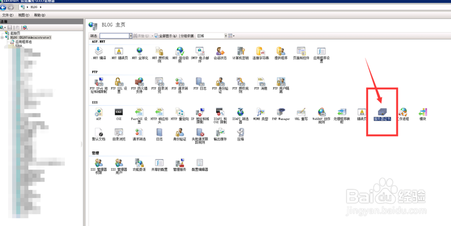Screen dimensions: 451x226
Task: Open FTP 请求筛选
Action: (x=180, y=85)
